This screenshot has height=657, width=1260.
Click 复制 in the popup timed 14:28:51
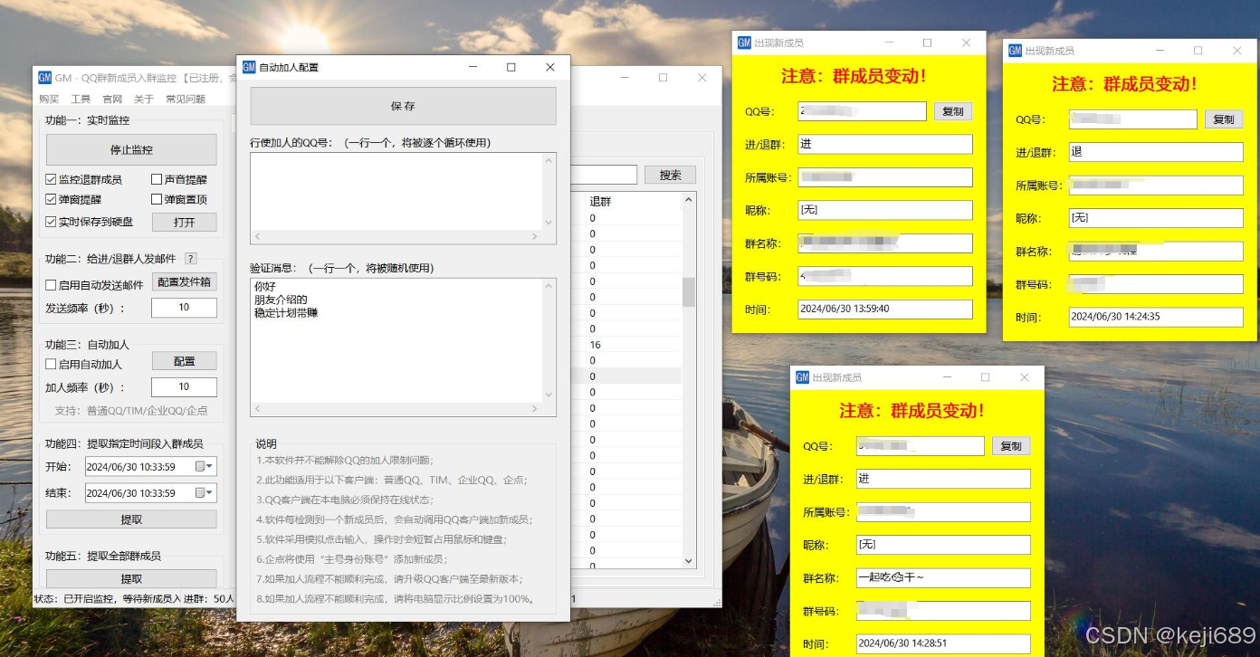(x=1011, y=446)
